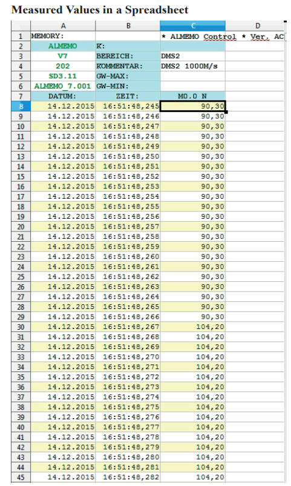This screenshot has width=291, height=486.
Task: Click the 90,30 value in row 29
Action: (x=193, y=317)
